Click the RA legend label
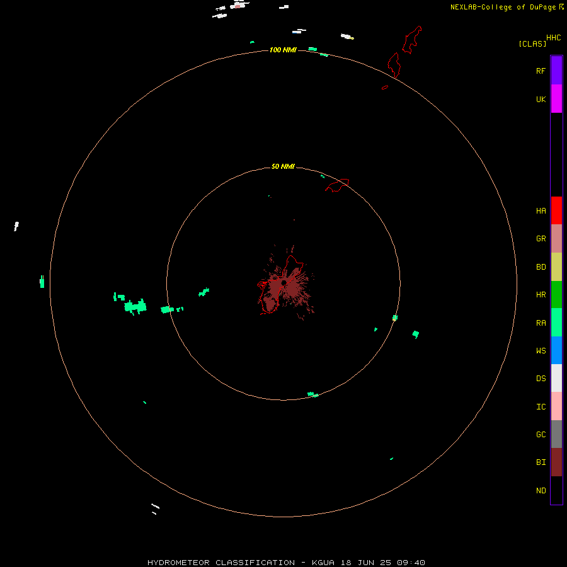 click(541, 323)
